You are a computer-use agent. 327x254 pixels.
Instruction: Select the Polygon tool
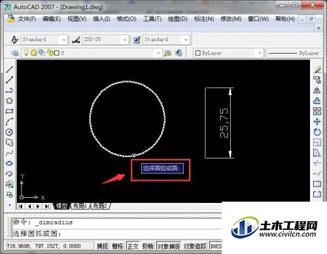(9, 101)
